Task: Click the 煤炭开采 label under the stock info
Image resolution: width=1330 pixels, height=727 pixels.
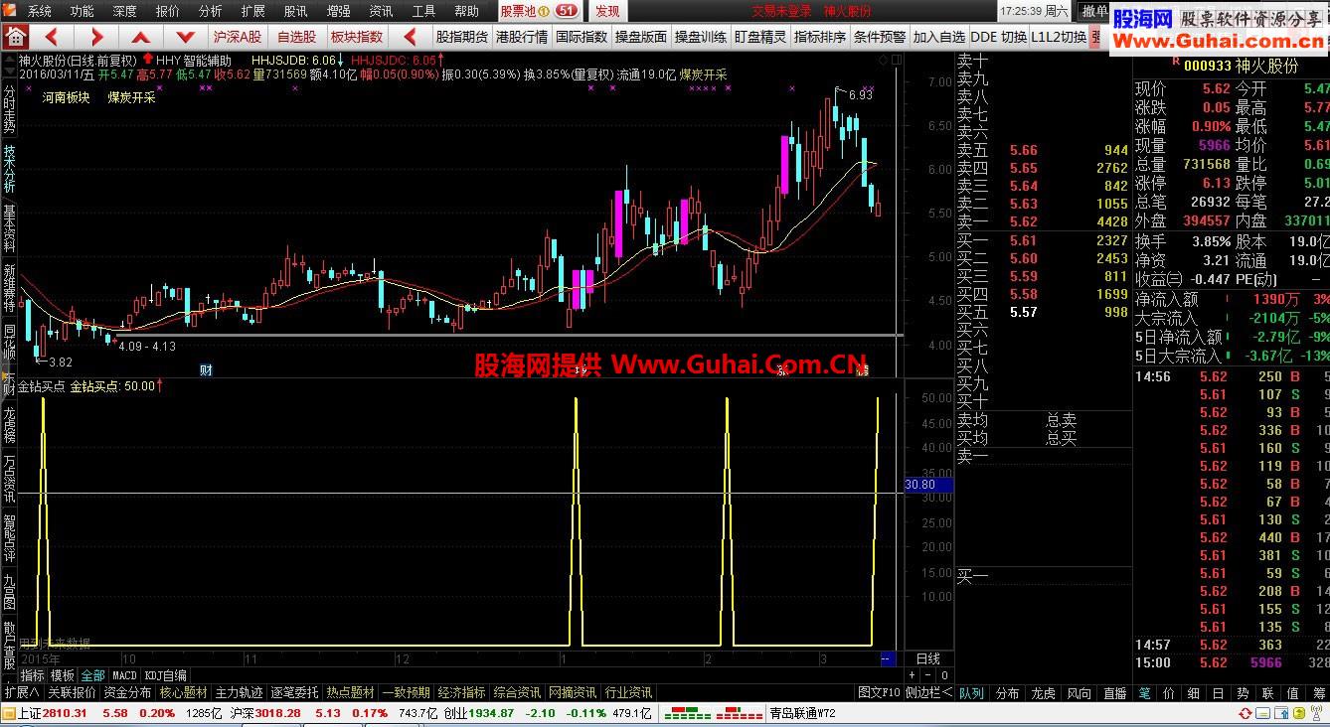Action: pos(131,97)
